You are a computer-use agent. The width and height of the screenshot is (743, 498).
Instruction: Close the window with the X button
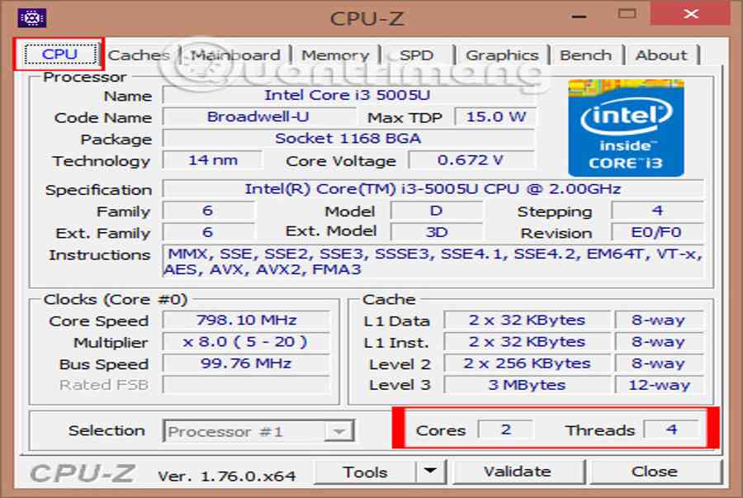coord(691,14)
